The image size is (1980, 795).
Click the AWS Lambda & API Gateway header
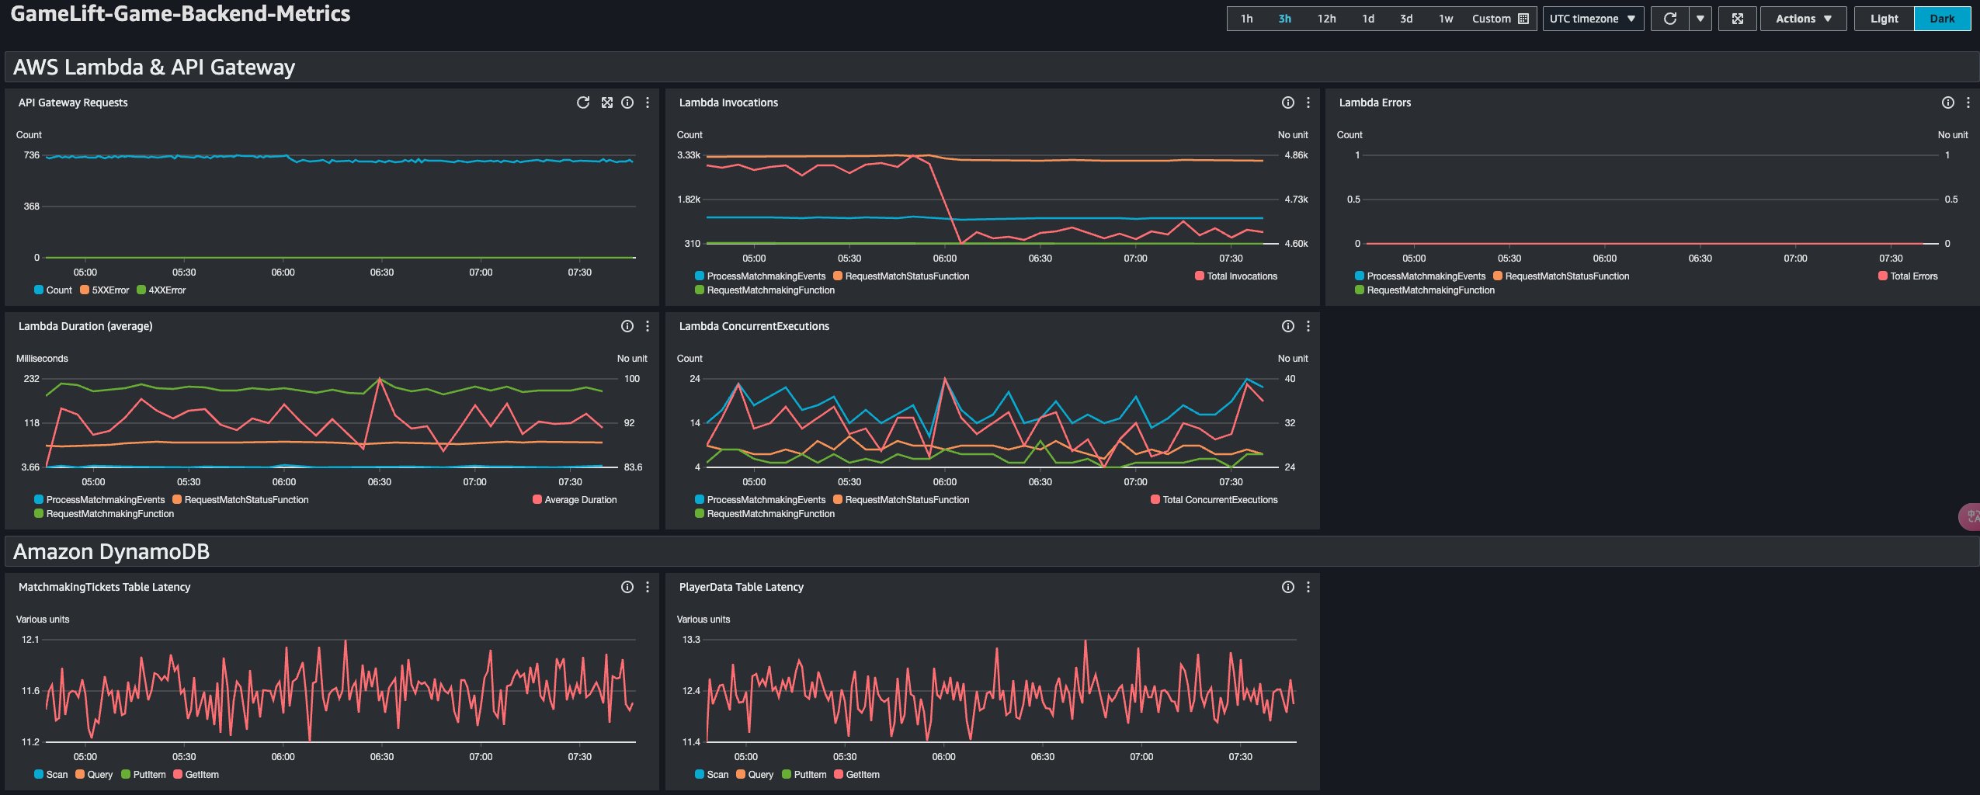154,68
